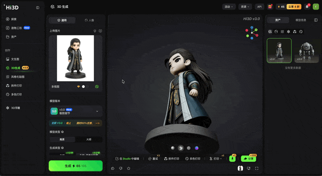Click 拆件打印 in the viewer toolbar
The height and width of the screenshot is (176, 322).
pos(172,159)
